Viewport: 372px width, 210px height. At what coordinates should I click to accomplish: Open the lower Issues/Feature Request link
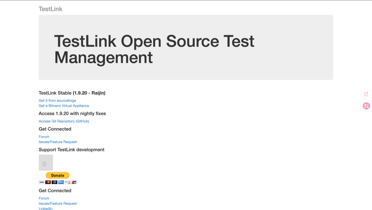pyautogui.click(x=58, y=203)
